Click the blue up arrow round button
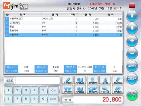This screenshot has height=106, width=141. point(132,16)
